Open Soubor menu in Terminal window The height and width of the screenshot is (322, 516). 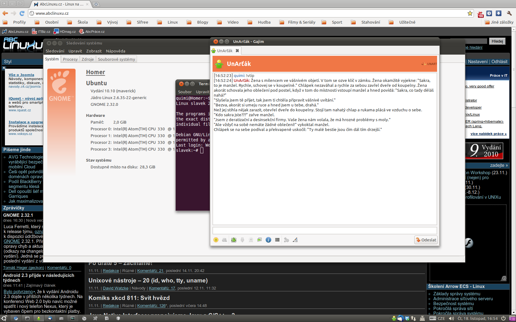click(185, 92)
